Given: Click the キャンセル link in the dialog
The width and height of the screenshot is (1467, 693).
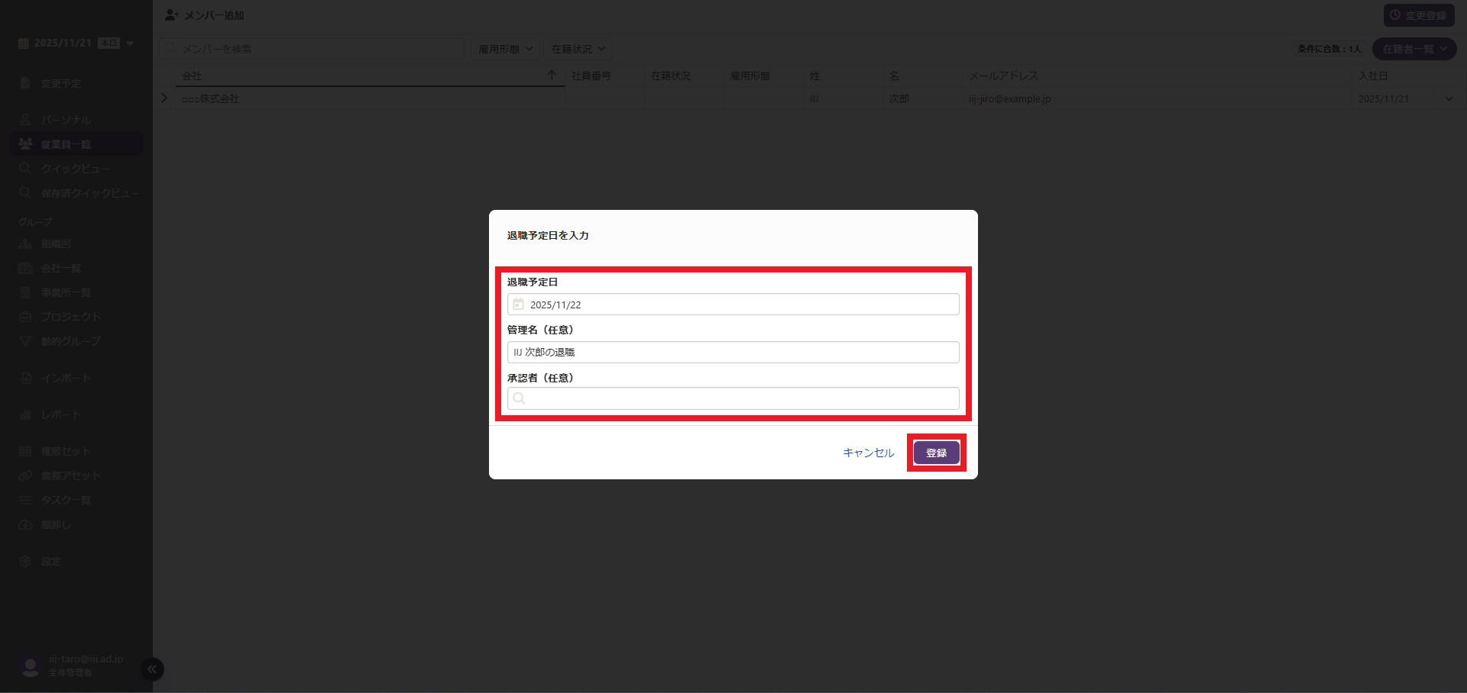Looking at the screenshot, I should click(868, 453).
